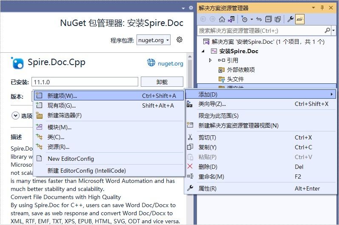The image size is (339, 225).
Task: Choose 新建筛选器(F) menu entry
Action: click(x=109, y=115)
